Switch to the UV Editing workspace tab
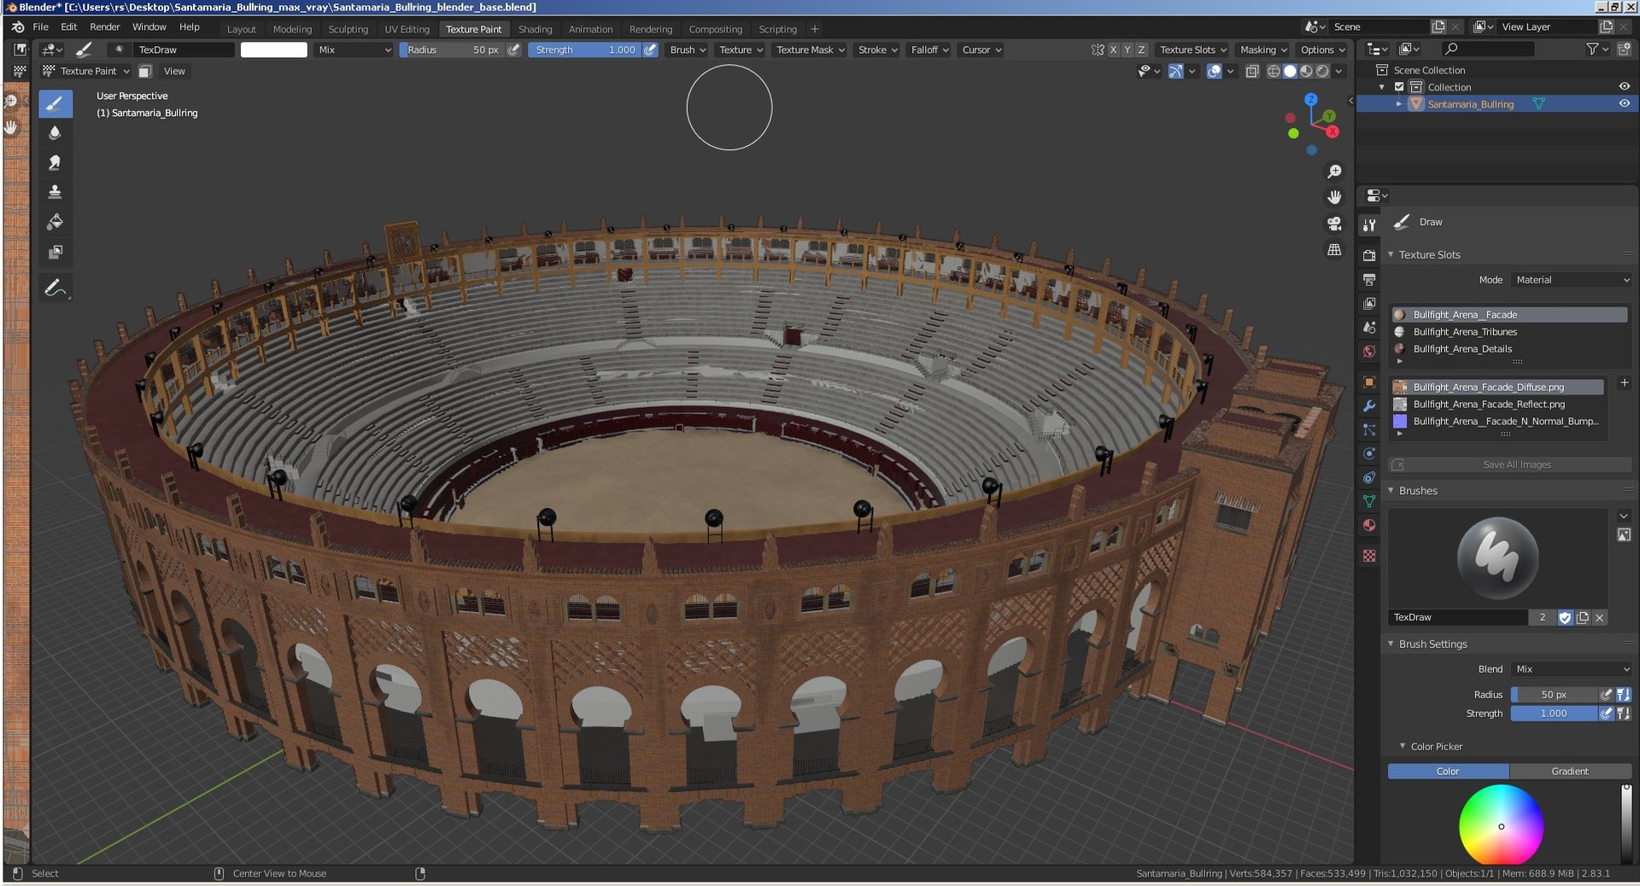The height and width of the screenshot is (886, 1640). [407, 29]
